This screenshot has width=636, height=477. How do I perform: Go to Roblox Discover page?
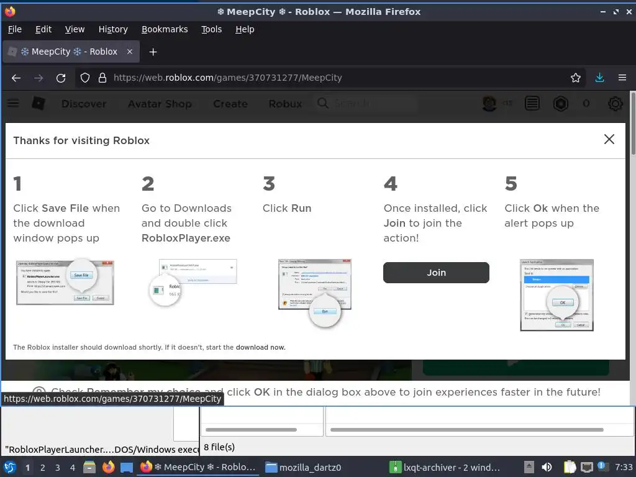(x=84, y=104)
